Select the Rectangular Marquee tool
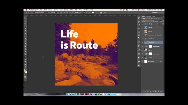The image size is (188, 105). coord(25,21)
